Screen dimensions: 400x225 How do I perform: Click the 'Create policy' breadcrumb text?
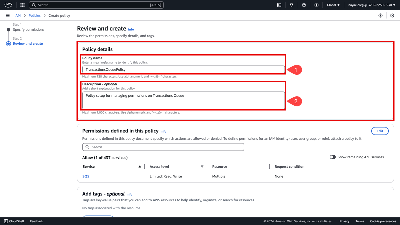pos(59,15)
